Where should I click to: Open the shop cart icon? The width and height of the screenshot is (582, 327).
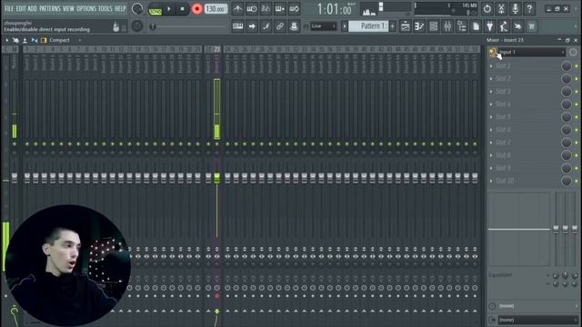click(x=532, y=26)
